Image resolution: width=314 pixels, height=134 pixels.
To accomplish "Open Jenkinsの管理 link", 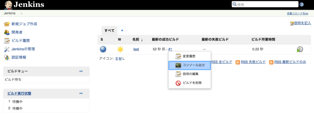I will [x=23, y=49].
